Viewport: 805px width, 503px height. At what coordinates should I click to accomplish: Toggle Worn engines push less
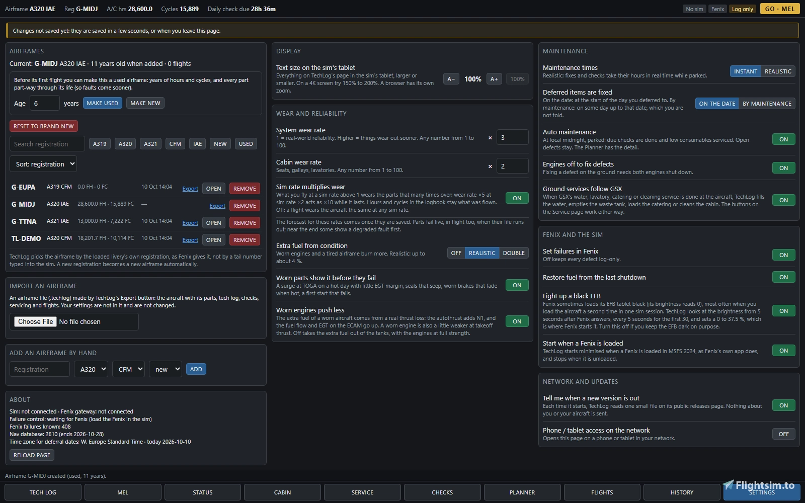click(517, 321)
